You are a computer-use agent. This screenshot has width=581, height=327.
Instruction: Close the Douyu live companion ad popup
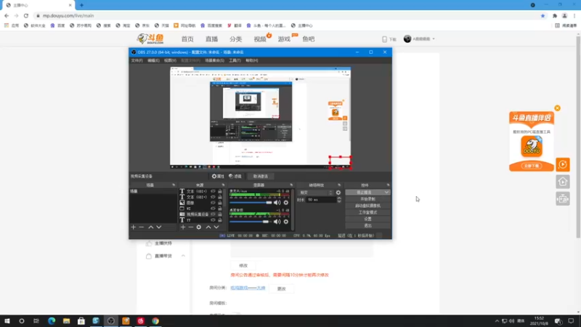pyautogui.click(x=557, y=108)
